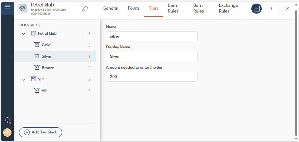Viewport: 299px width, 142px height.
Task: Open the Earn Rules tab
Action: click(173, 8)
